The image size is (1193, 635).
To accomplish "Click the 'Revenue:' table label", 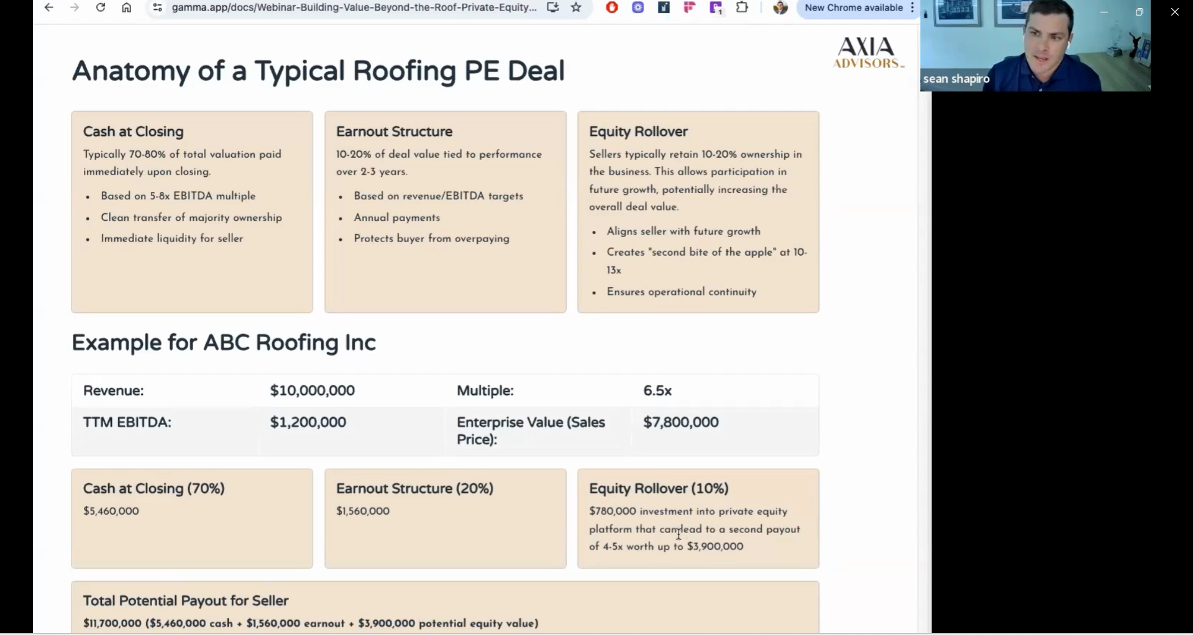I will tap(114, 390).
